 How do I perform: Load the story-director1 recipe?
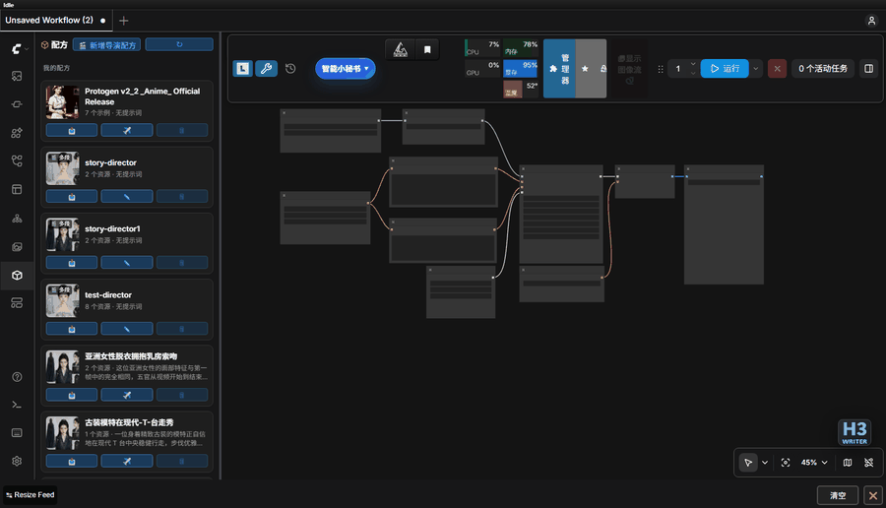coord(72,263)
